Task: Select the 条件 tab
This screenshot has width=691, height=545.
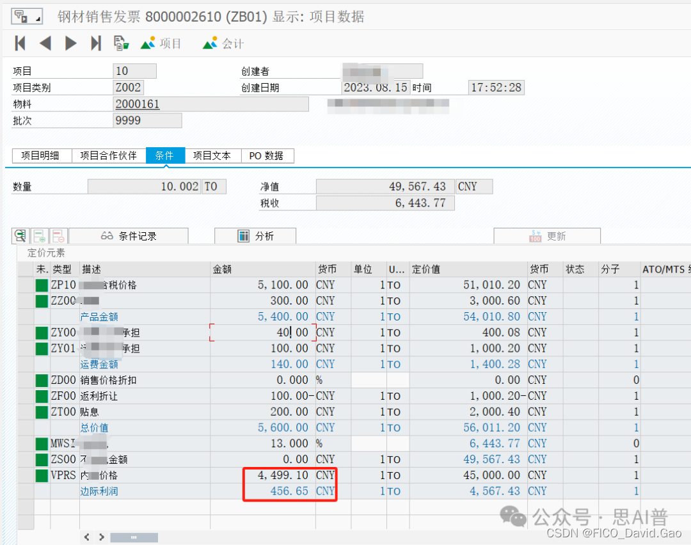Action: point(165,155)
